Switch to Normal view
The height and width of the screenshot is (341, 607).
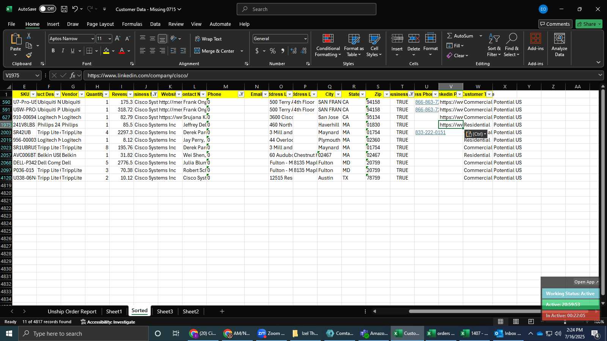pyautogui.click(x=501, y=321)
